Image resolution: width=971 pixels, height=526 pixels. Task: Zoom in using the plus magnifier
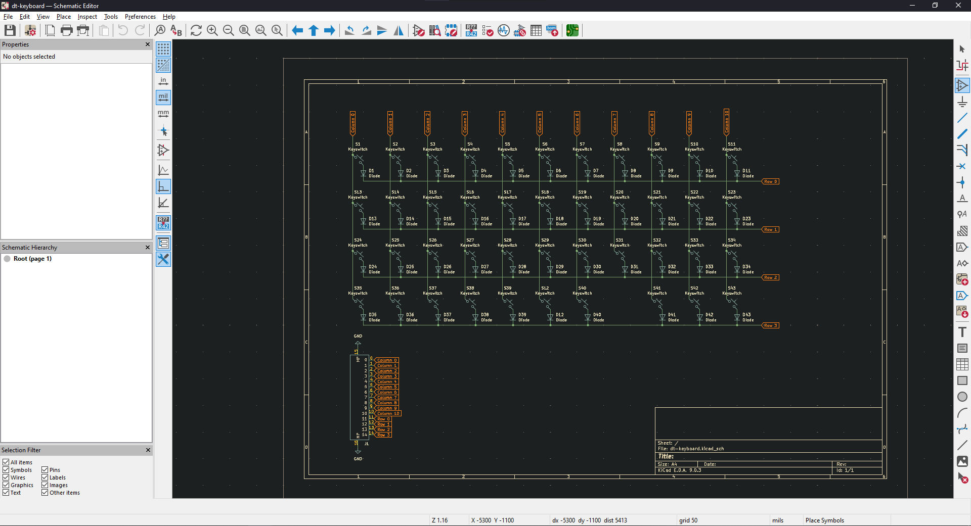click(212, 30)
